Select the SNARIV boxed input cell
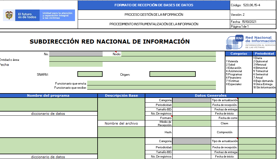Image resolution: width=277 pixels, height=159 pixels. tap(90, 74)
